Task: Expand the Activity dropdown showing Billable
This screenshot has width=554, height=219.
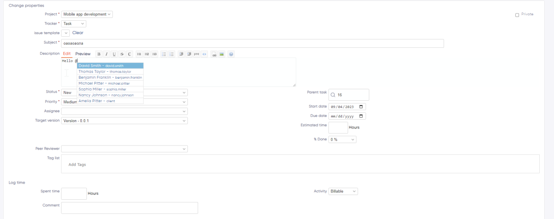Action: pos(343,191)
